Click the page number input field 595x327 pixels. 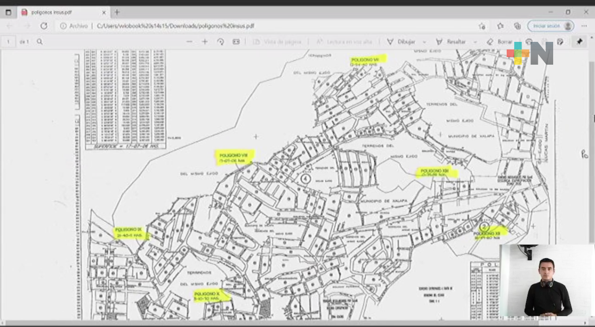(x=8, y=42)
